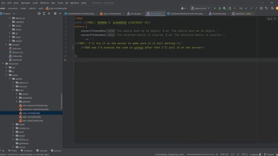
Task: Open Search Everywhere magnifier icon
Action: pos(272,8)
